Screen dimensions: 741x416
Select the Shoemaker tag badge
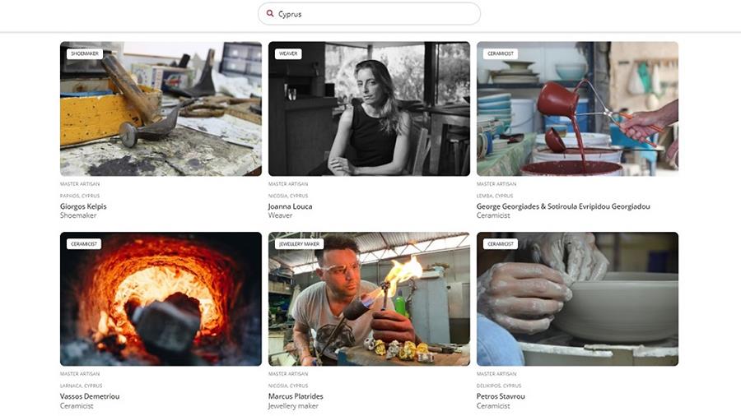[x=85, y=53]
